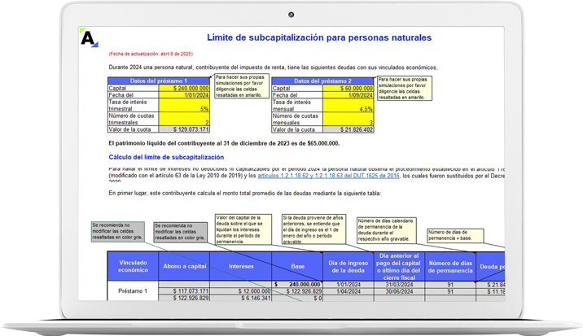Click the black "A" logo above the date
This screenshot has height=336, width=583.
(x=88, y=38)
